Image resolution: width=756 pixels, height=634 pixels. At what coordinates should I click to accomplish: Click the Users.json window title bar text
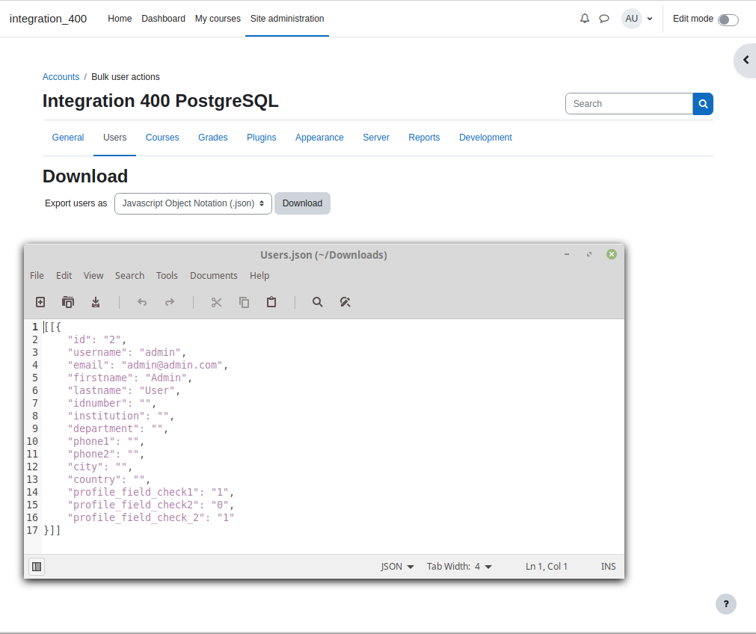click(x=324, y=255)
